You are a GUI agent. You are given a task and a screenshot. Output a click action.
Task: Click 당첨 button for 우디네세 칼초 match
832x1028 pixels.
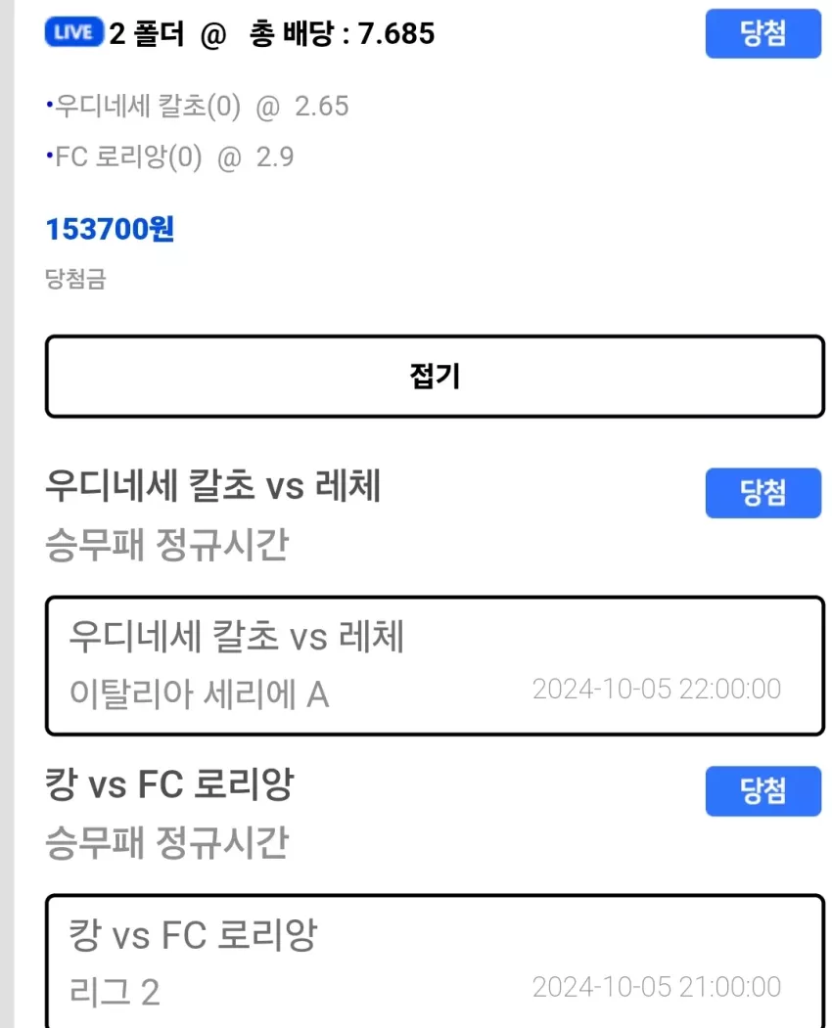[763, 493]
